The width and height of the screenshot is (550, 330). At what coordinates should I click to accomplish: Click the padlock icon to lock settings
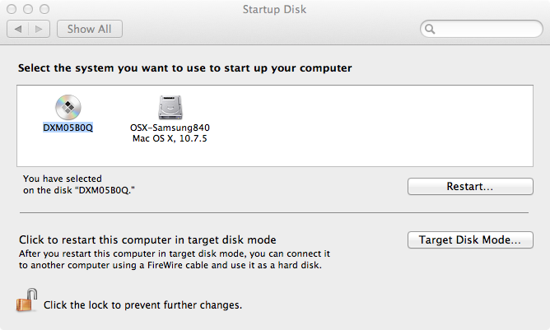(25, 303)
